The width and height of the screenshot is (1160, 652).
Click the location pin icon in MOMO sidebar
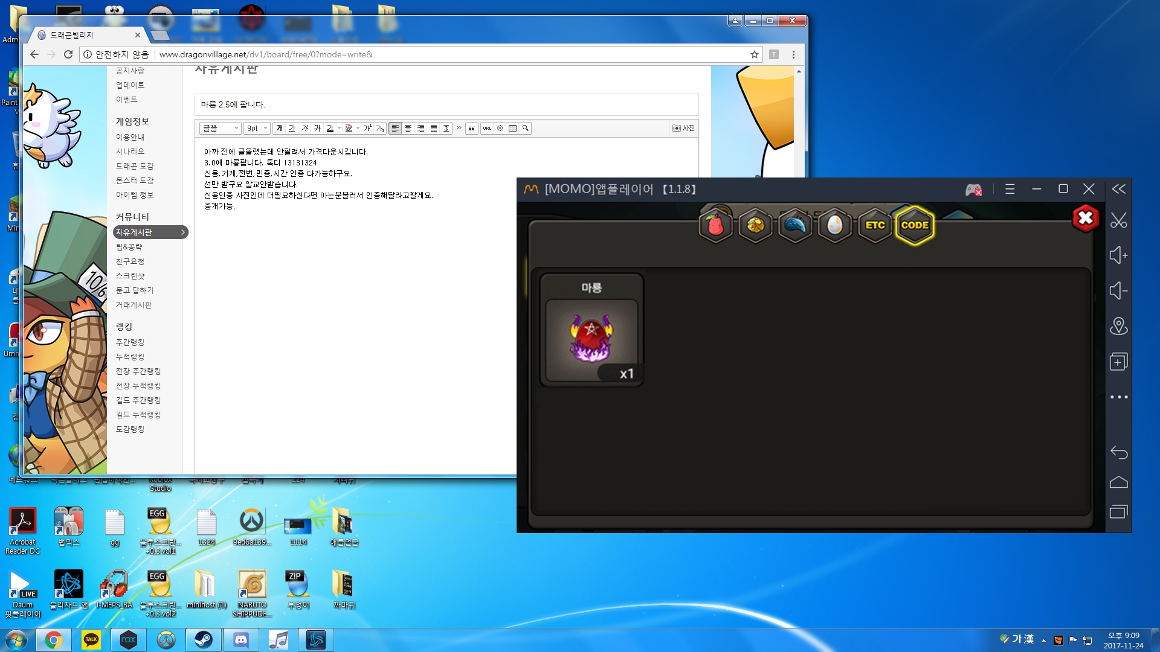coord(1118,327)
